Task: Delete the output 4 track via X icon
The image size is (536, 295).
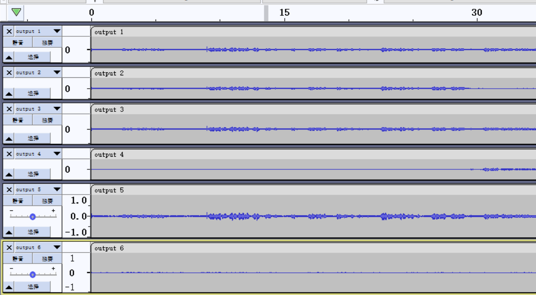Action: pos(9,154)
